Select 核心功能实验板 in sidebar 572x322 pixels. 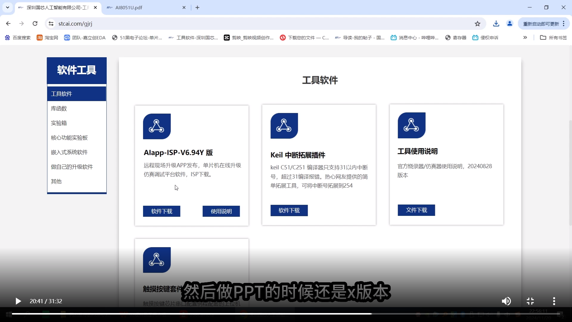tap(77, 138)
